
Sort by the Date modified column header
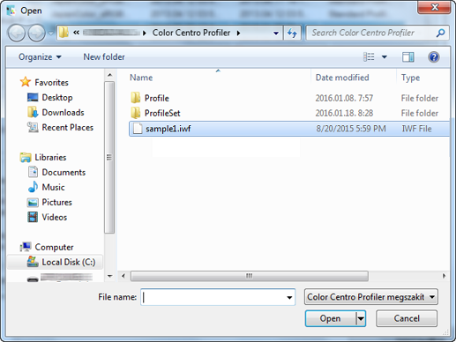[x=342, y=78]
